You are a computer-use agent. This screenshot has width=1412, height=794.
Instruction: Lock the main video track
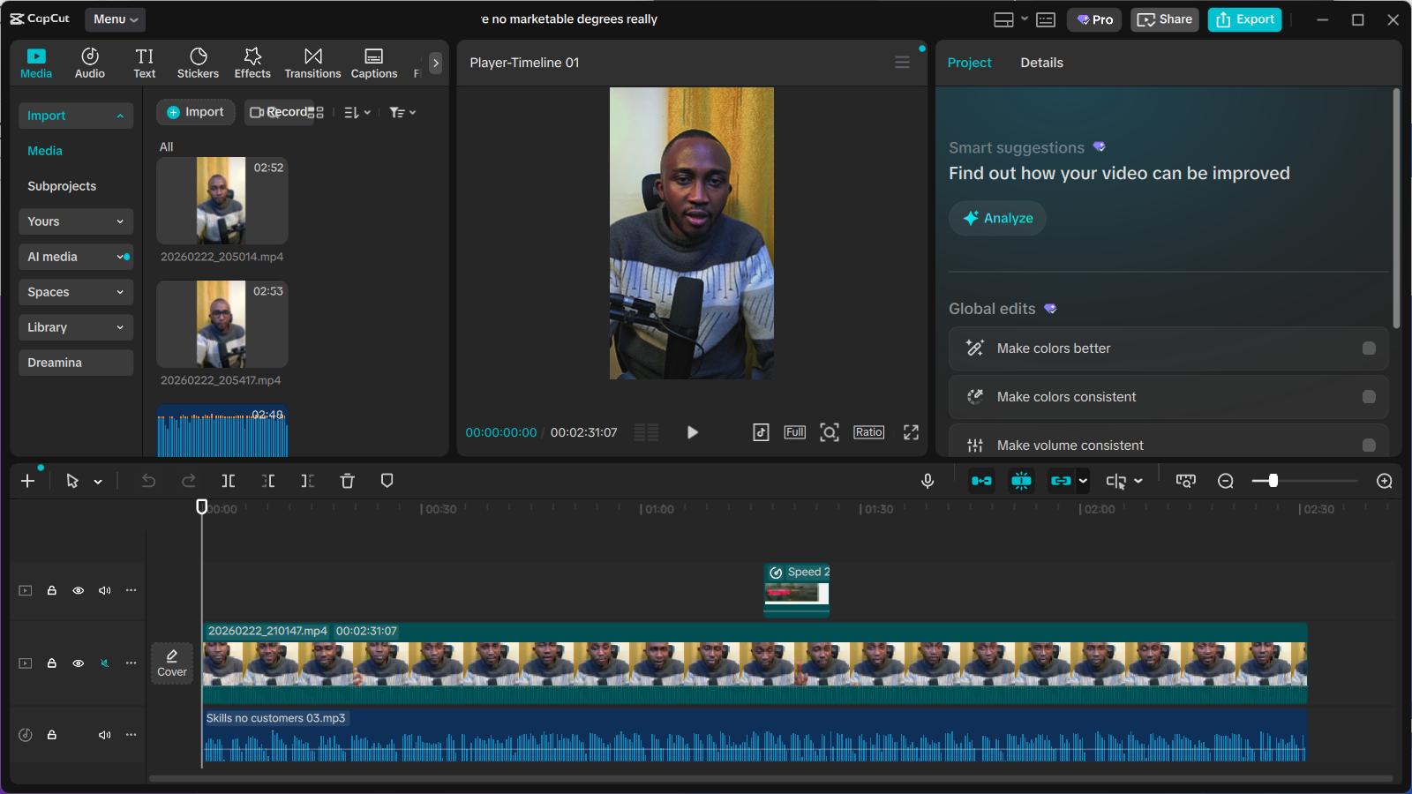coord(52,663)
